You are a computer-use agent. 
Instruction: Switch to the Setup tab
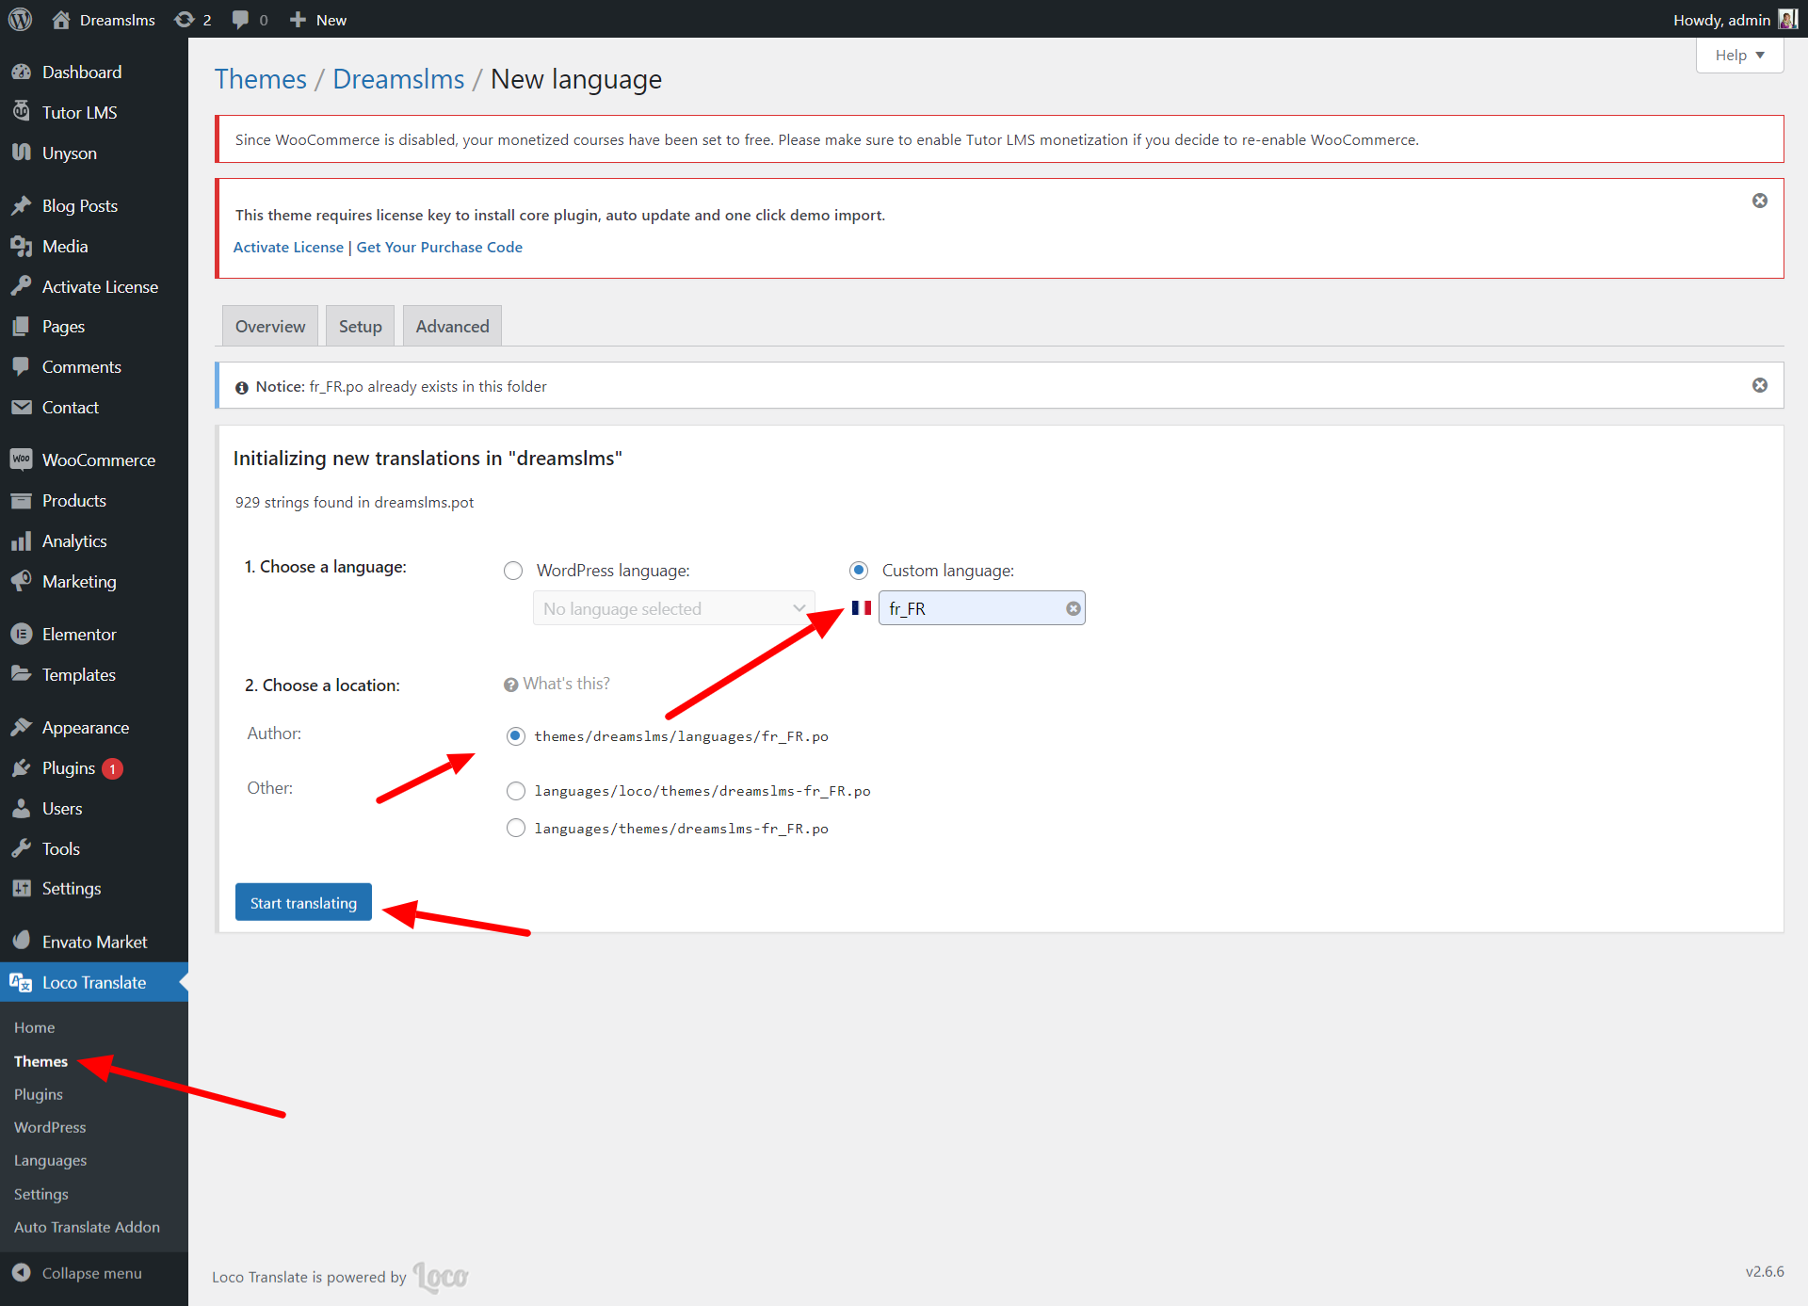[360, 327]
